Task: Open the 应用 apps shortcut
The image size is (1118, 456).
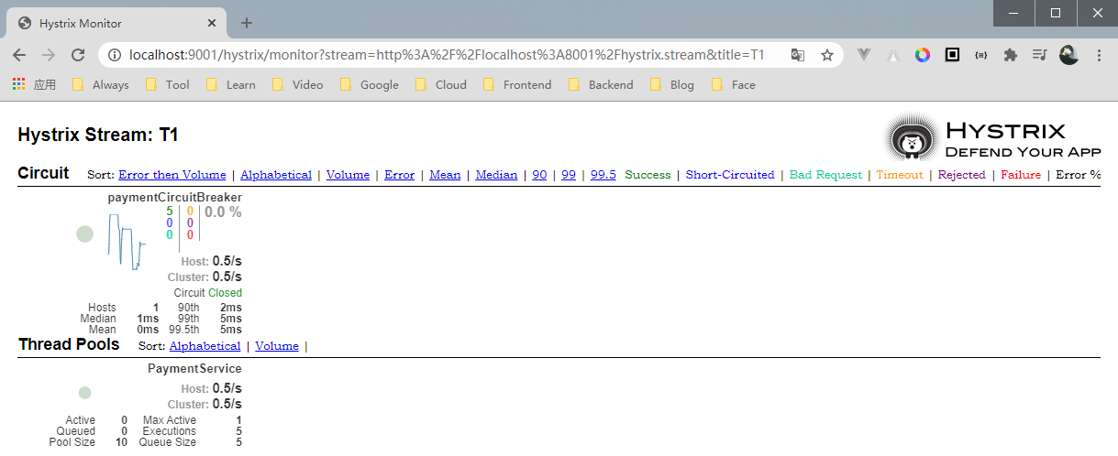Action: click(x=34, y=84)
